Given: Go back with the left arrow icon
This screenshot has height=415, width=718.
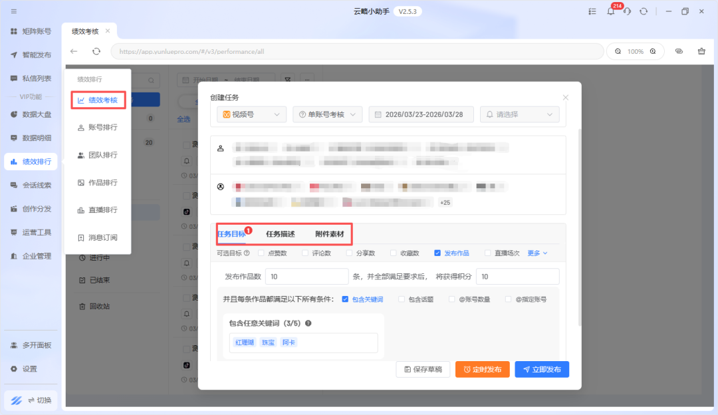Looking at the screenshot, I should click(74, 51).
